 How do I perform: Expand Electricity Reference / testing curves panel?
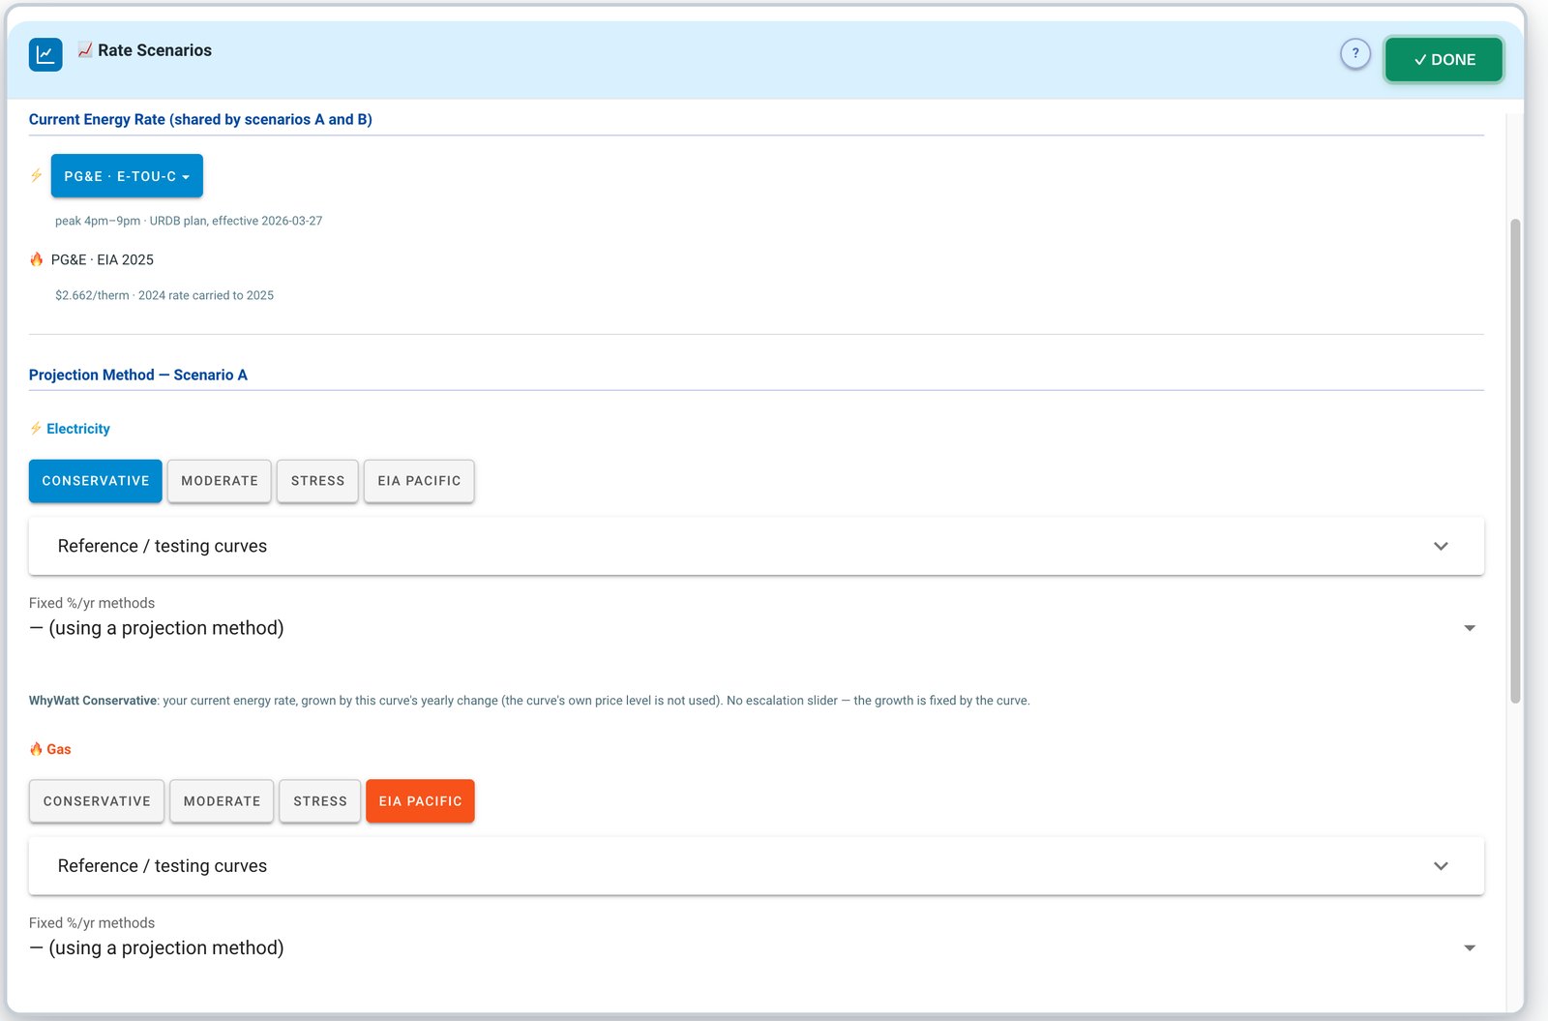click(757, 546)
